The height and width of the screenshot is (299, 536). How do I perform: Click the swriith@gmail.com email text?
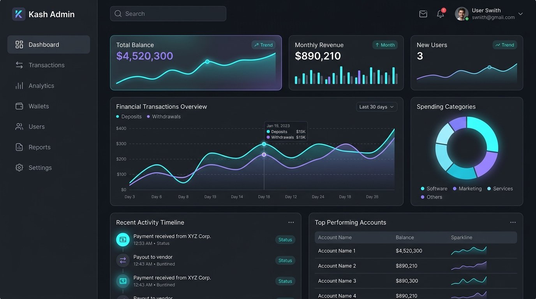tap(493, 18)
